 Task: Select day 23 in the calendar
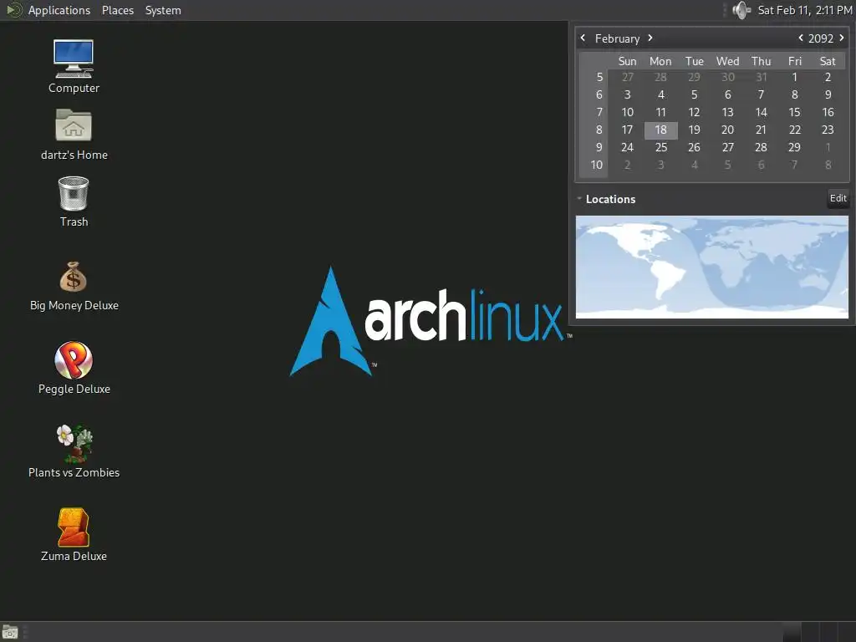(x=828, y=130)
